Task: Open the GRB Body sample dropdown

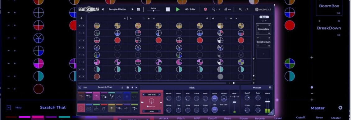Action: pyautogui.click(x=151, y=95)
